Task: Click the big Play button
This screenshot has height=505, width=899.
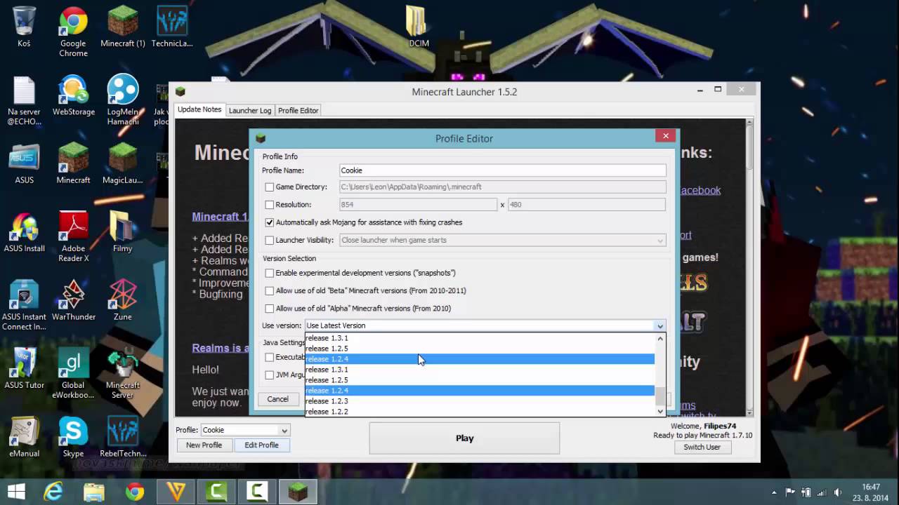Action: [x=464, y=438]
